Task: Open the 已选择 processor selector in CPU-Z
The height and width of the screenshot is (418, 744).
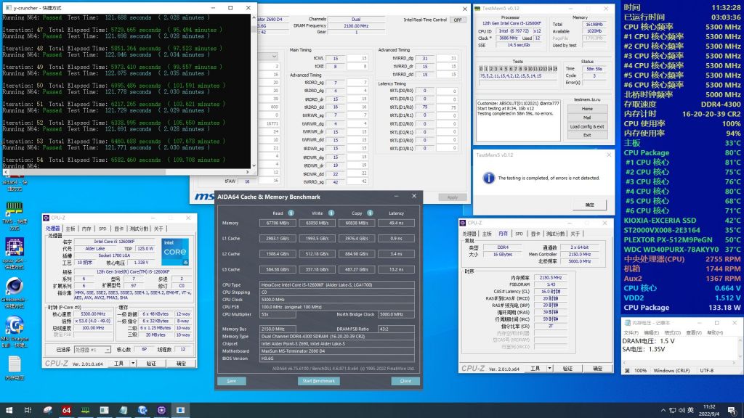Action: click(92, 350)
